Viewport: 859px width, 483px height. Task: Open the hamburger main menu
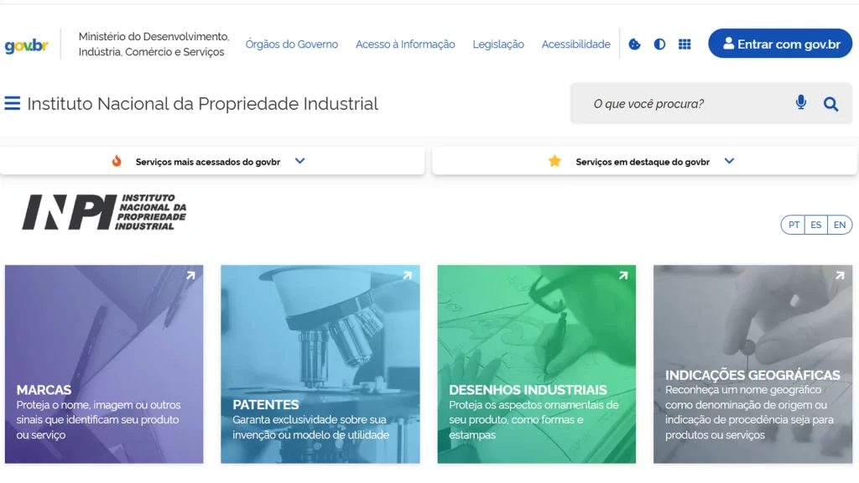pos(13,103)
